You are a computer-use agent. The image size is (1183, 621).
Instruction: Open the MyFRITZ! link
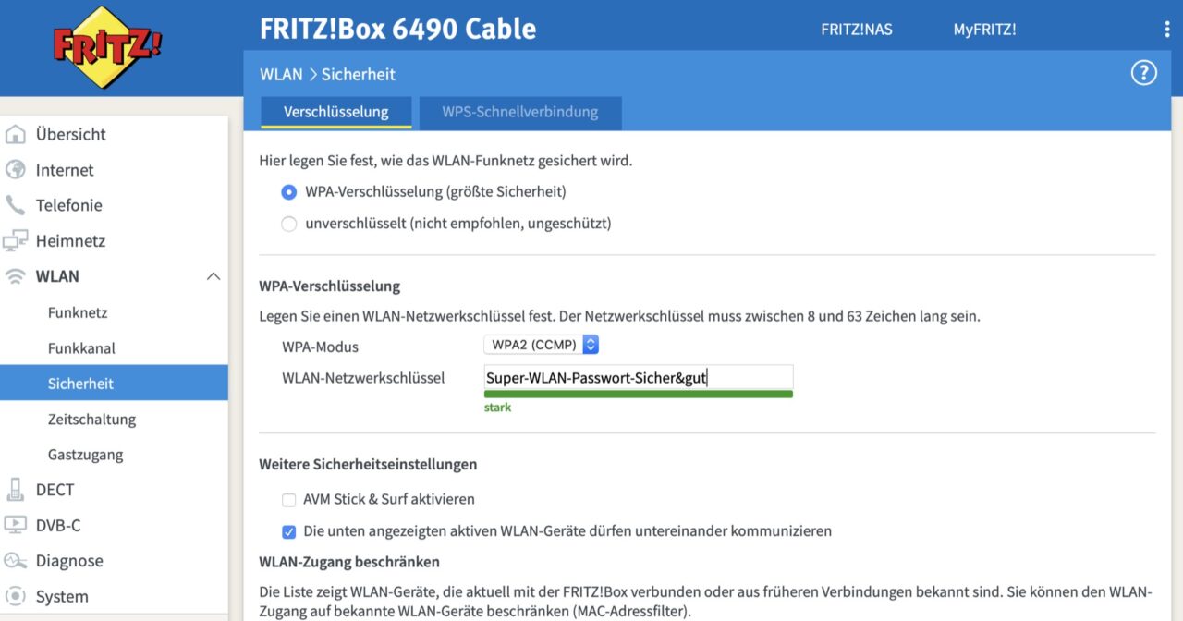[x=984, y=29]
